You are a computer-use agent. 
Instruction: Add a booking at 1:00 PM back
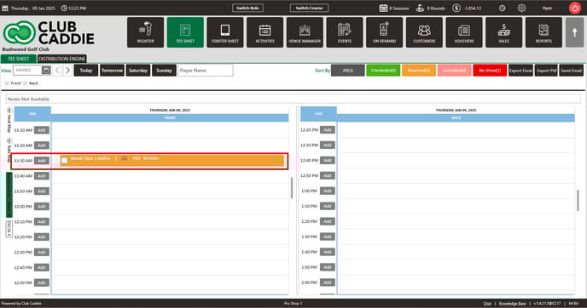click(328, 191)
